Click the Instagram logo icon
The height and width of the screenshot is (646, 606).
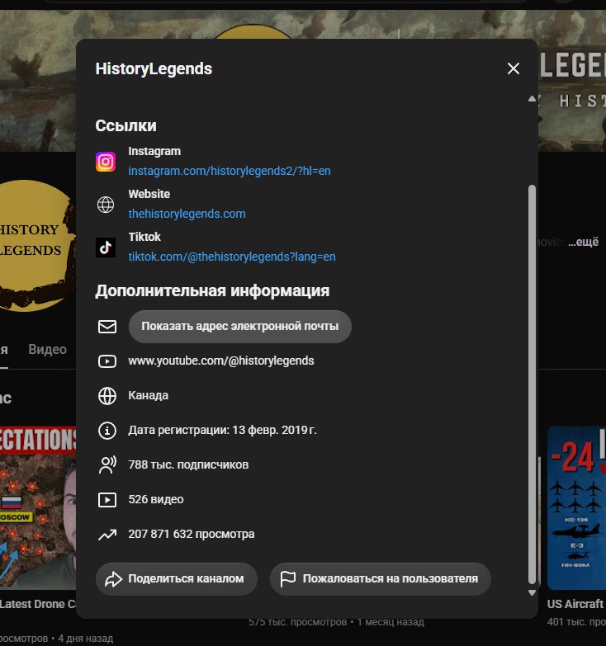pyautogui.click(x=106, y=162)
